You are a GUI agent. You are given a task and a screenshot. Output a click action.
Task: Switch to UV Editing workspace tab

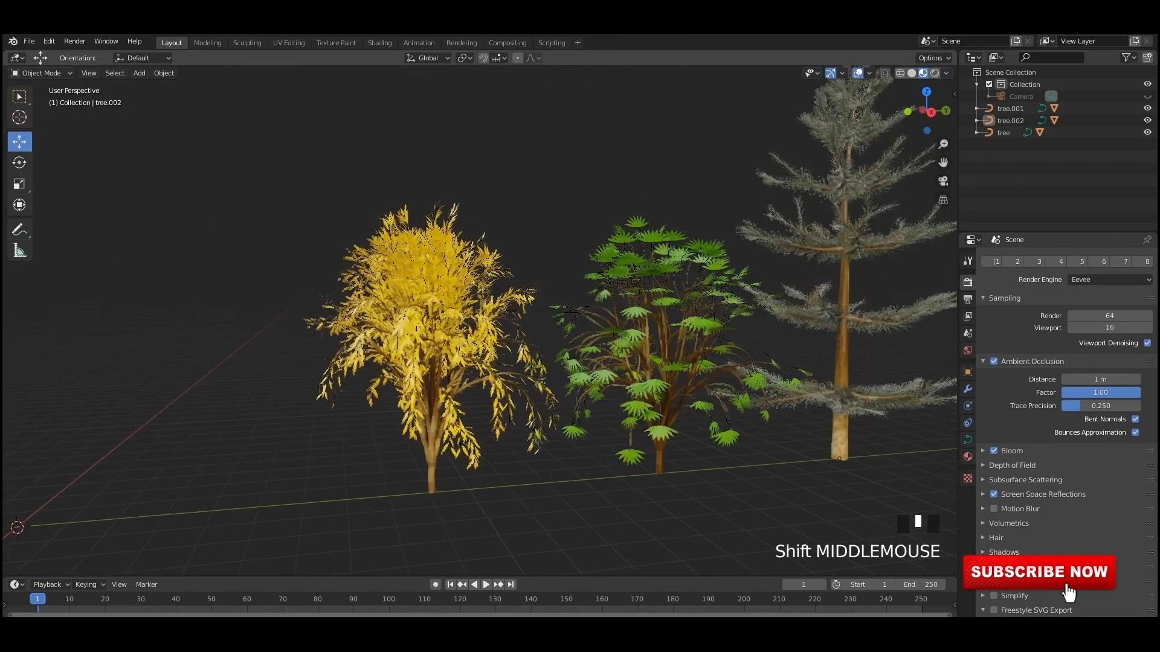[x=288, y=43]
